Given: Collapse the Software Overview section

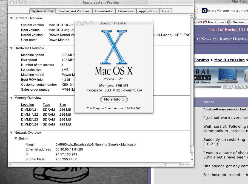Looking at the screenshot, I should pos(12,18).
